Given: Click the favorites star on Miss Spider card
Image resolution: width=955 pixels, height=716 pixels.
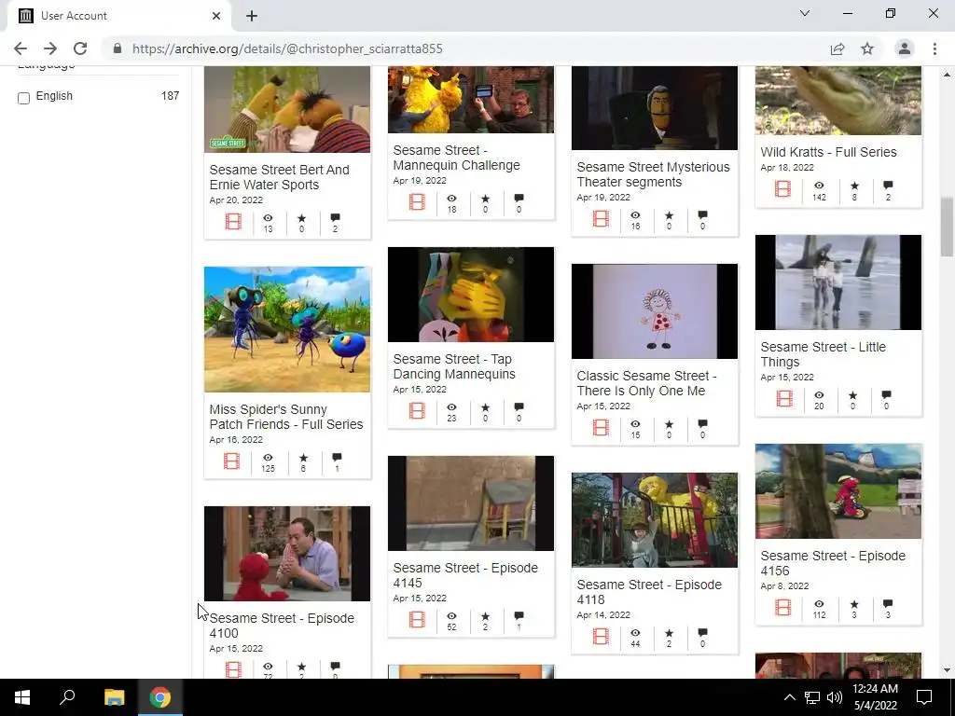Looking at the screenshot, I should 303,458.
